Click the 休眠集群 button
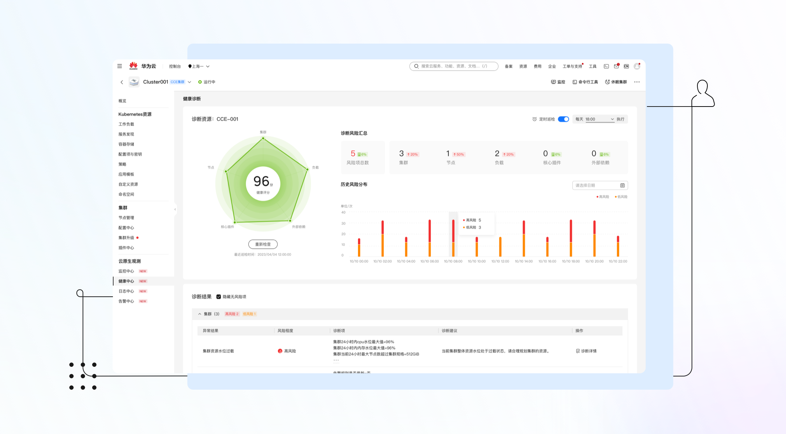The width and height of the screenshot is (786, 434). coord(616,82)
